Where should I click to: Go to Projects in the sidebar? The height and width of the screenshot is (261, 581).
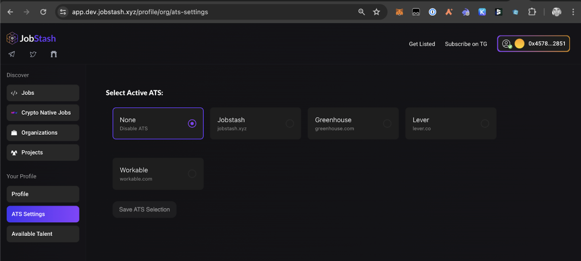pyautogui.click(x=43, y=153)
